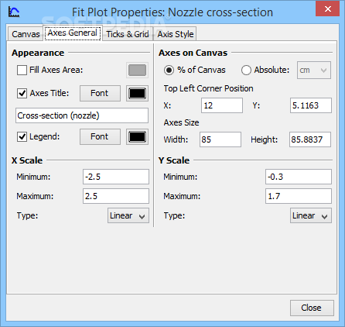Click the Axes Title Font button
This screenshot has height=327, width=345.
[100, 93]
